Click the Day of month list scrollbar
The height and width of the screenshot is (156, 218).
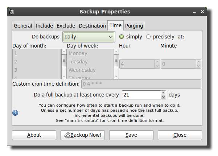[64, 64]
